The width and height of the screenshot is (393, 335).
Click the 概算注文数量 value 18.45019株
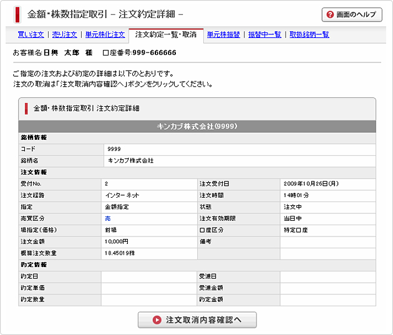pos(125,253)
